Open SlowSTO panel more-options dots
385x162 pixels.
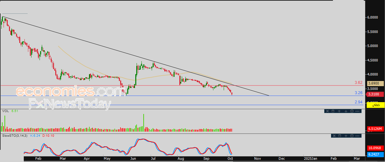click(x=357, y=135)
